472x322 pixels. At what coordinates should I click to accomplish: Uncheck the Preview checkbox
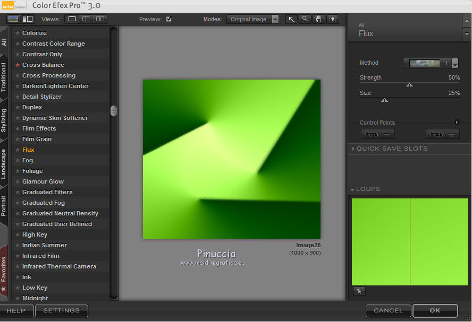(x=168, y=19)
